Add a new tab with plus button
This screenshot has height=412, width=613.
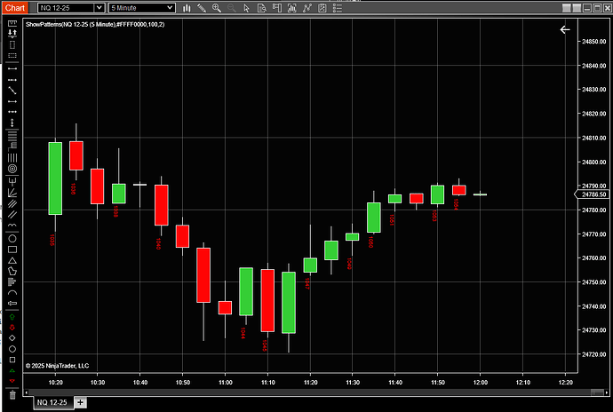pyautogui.click(x=81, y=402)
